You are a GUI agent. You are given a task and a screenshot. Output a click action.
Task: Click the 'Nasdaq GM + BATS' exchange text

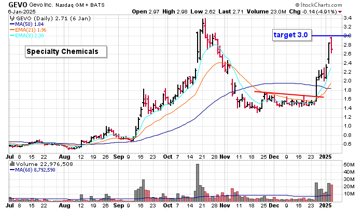[x=80, y=5]
